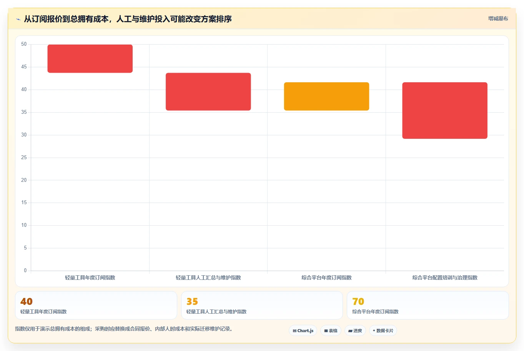
Task: Click the 40 data card
Action: pos(96,305)
